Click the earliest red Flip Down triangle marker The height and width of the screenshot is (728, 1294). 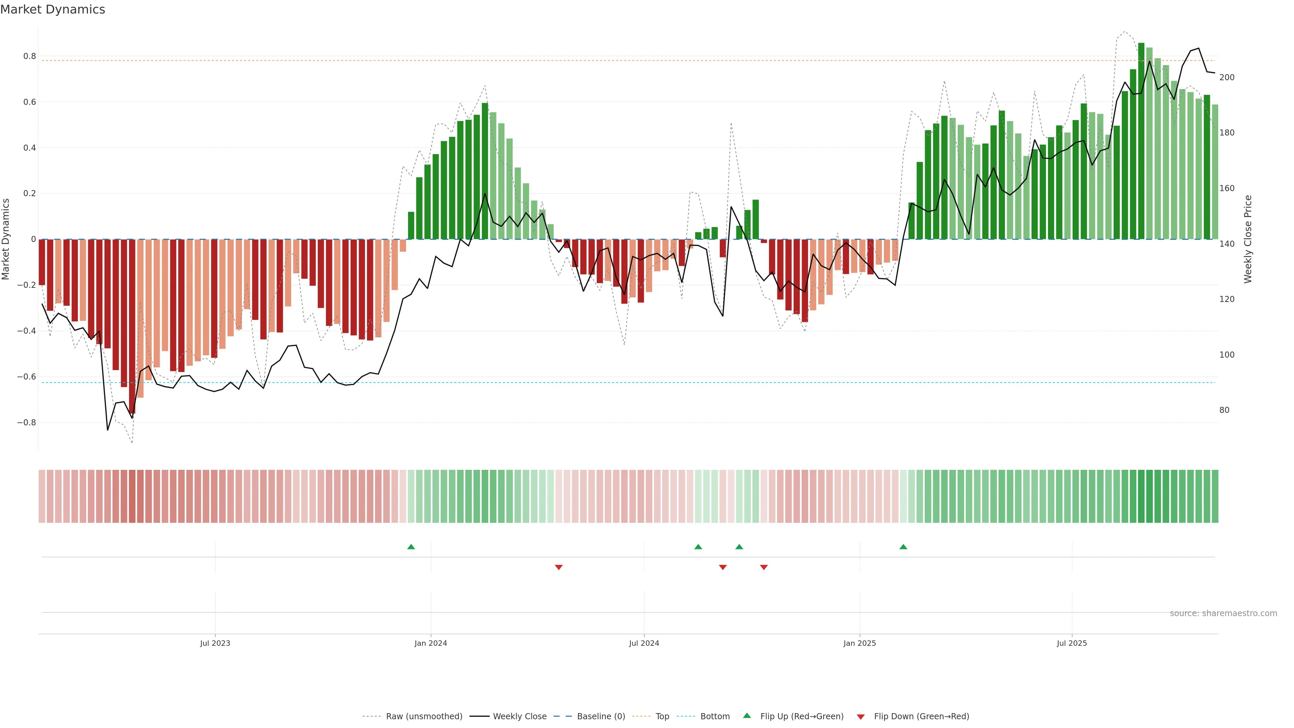point(559,567)
